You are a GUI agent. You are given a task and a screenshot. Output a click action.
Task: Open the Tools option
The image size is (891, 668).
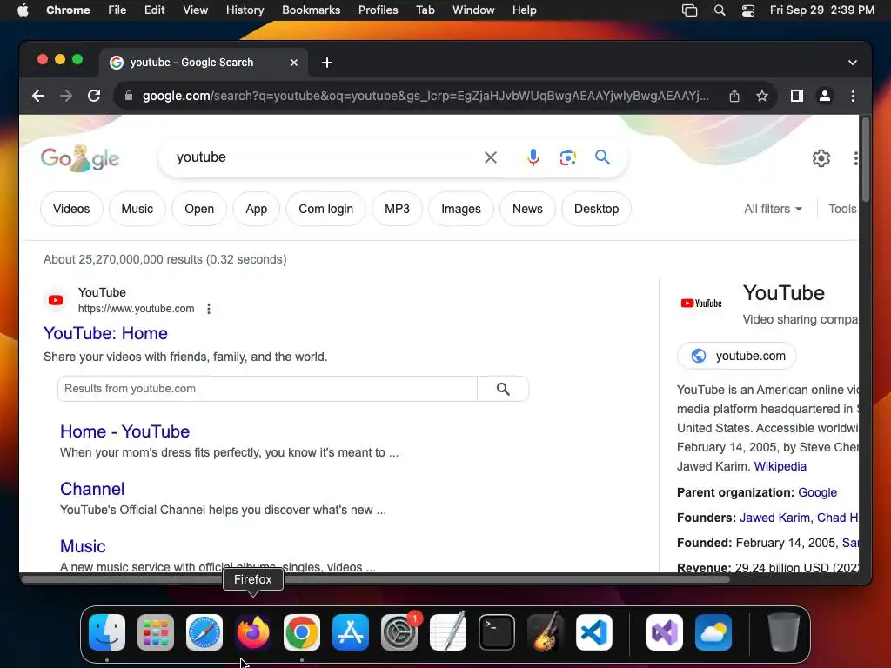[842, 209]
